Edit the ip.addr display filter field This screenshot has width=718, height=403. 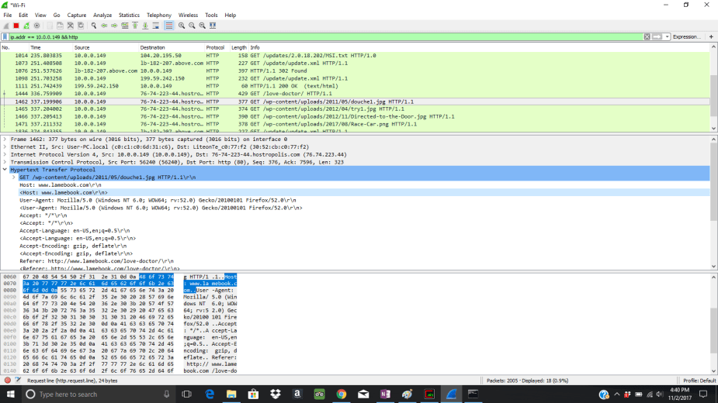click(x=325, y=37)
